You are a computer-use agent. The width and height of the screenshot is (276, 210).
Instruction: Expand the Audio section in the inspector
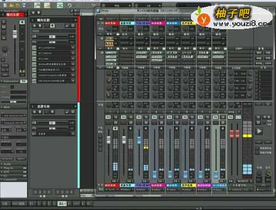click(2, 164)
